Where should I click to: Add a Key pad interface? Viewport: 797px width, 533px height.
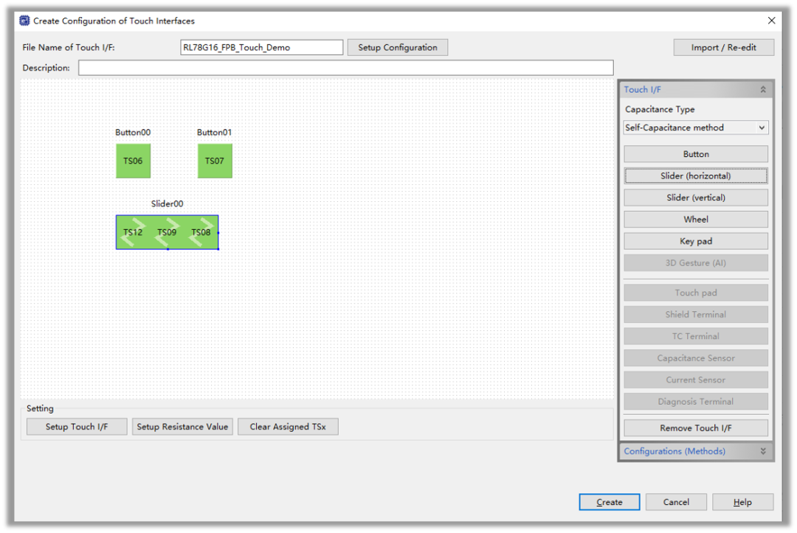[695, 241]
